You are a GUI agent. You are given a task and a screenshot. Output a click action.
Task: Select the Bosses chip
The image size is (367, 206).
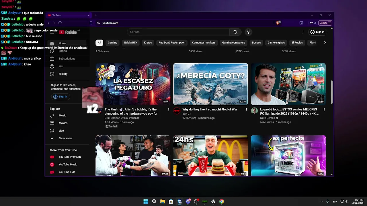(256, 43)
